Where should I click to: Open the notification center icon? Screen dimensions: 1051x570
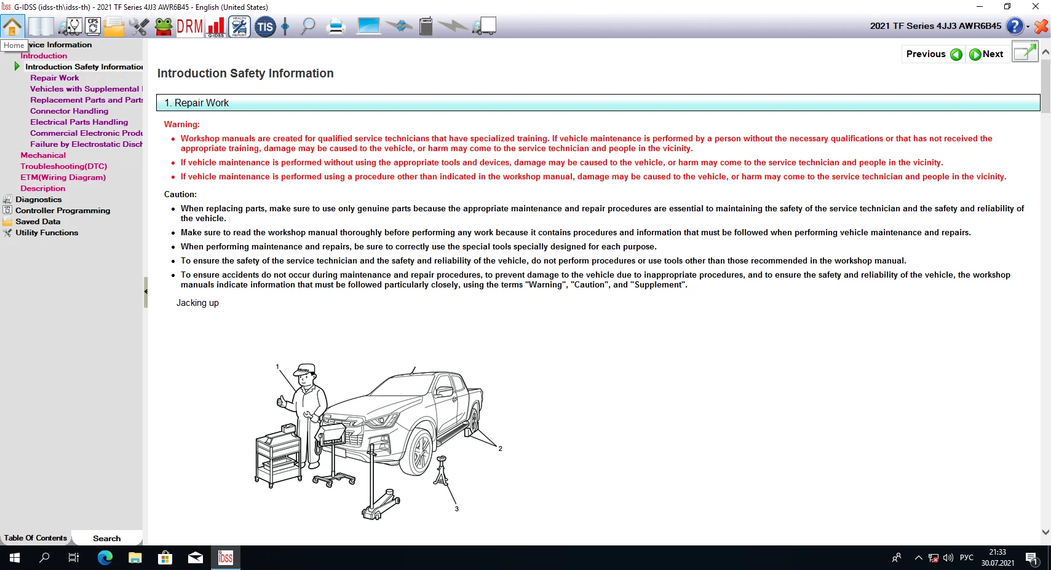[1032, 558]
